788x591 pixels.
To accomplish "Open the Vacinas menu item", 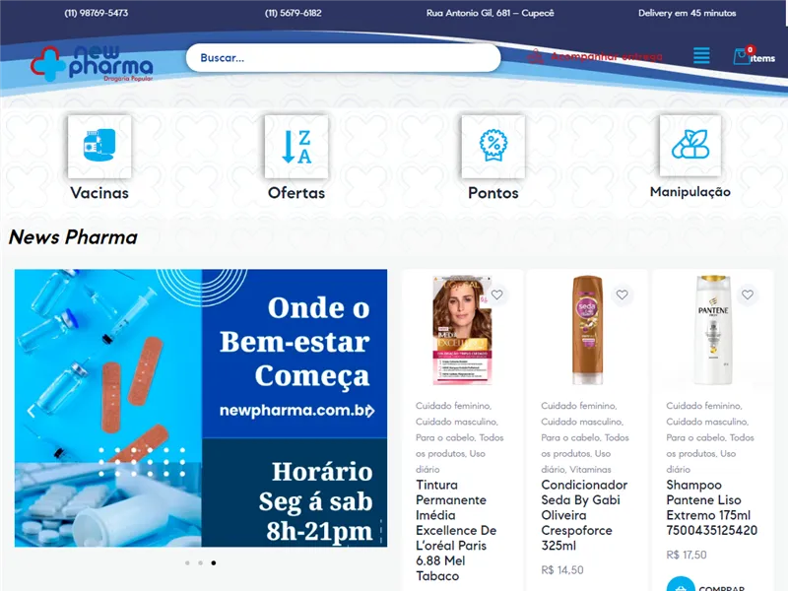I will (98, 193).
